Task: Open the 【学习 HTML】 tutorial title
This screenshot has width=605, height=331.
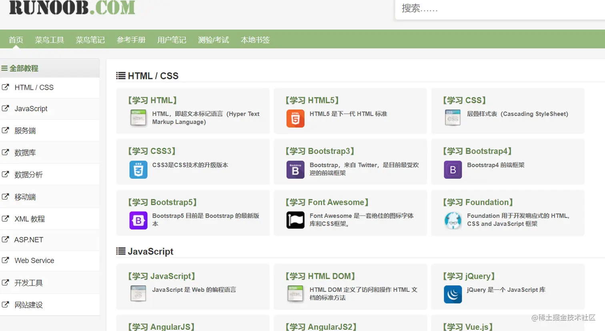Action: tap(152, 100)
